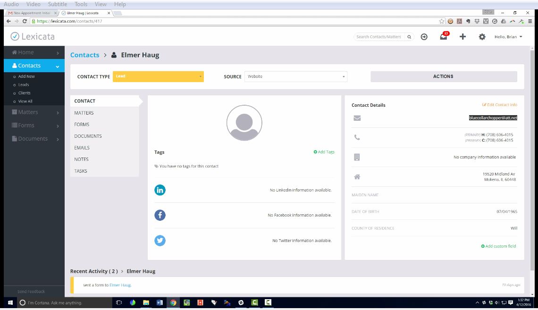Open Windows Start button
Viewport: 538px width, 310px height.
(10, 302)
